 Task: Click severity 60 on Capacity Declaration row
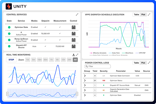click(x=104, y=90)
